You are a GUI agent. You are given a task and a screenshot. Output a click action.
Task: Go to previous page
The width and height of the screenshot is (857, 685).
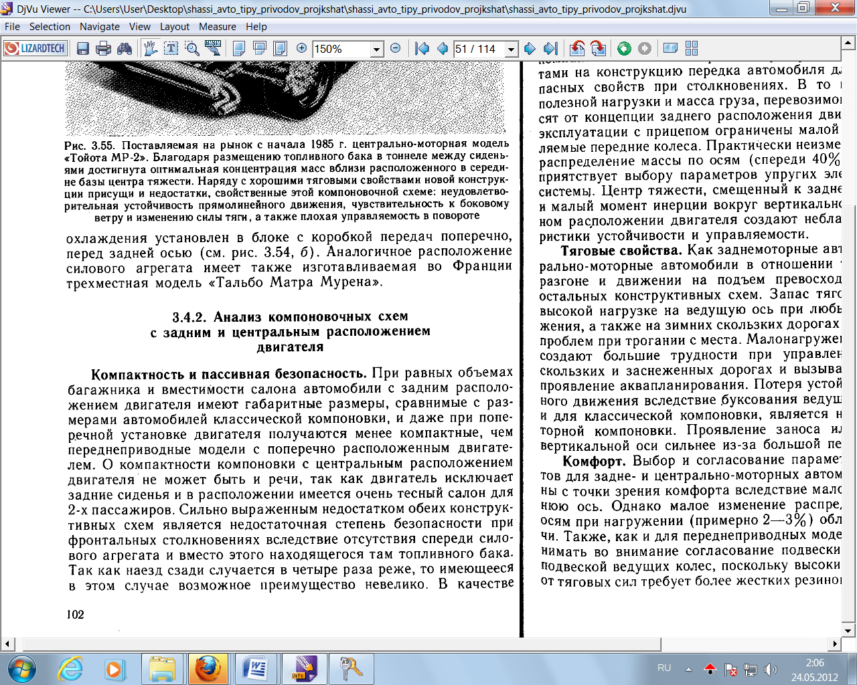click(442, 48)
